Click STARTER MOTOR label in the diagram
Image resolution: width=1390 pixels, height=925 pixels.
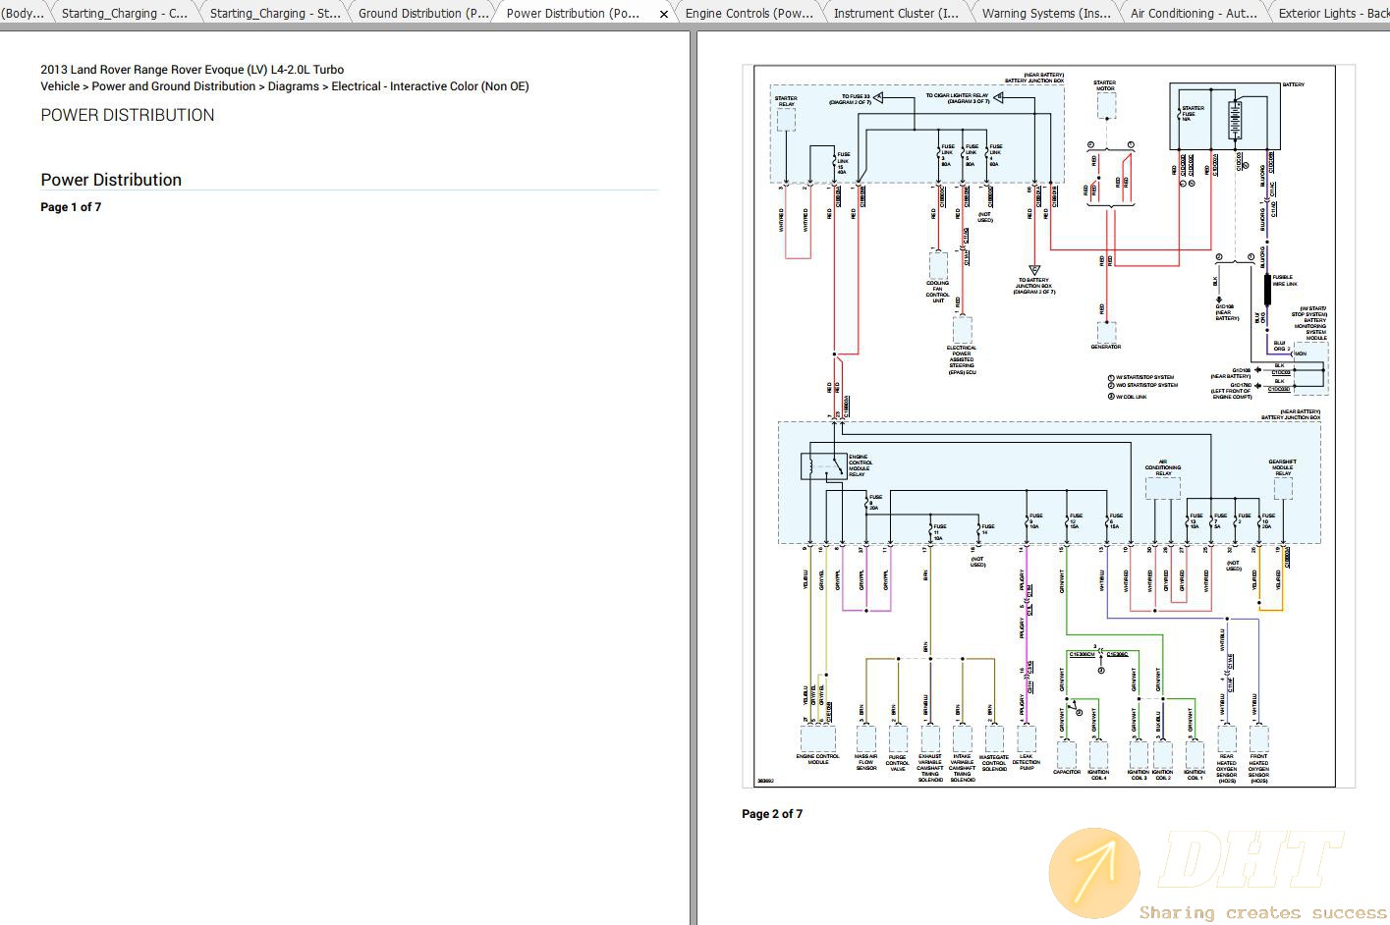click(x=1104, y=85)
